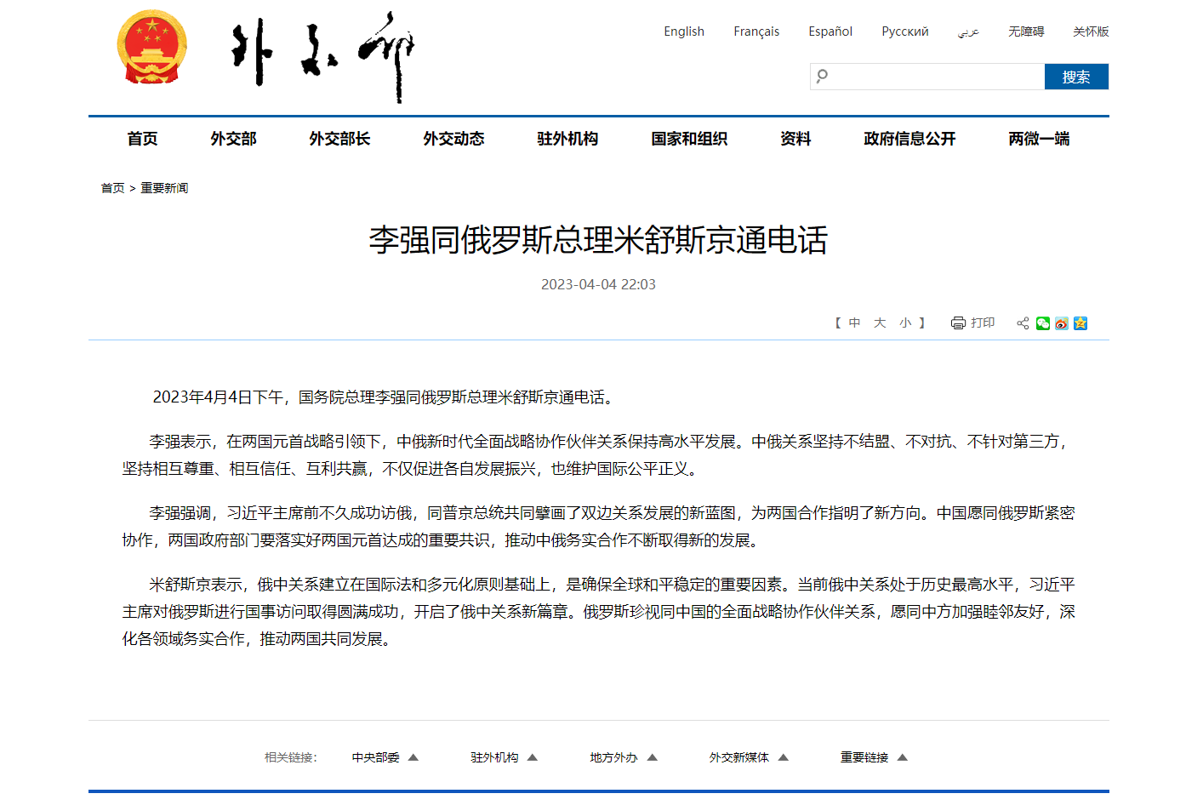The width and height of the screenshot is (1203, 805).
Task: Set font size to 小 (small)
Action: pos(905,323)
